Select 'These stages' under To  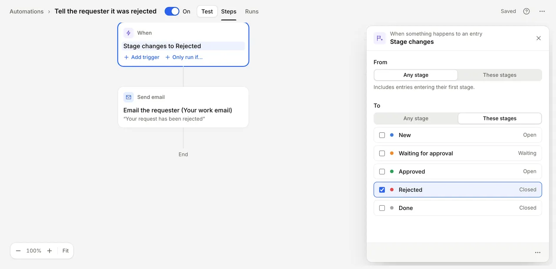pyautogui.click(x=500, y=118)
